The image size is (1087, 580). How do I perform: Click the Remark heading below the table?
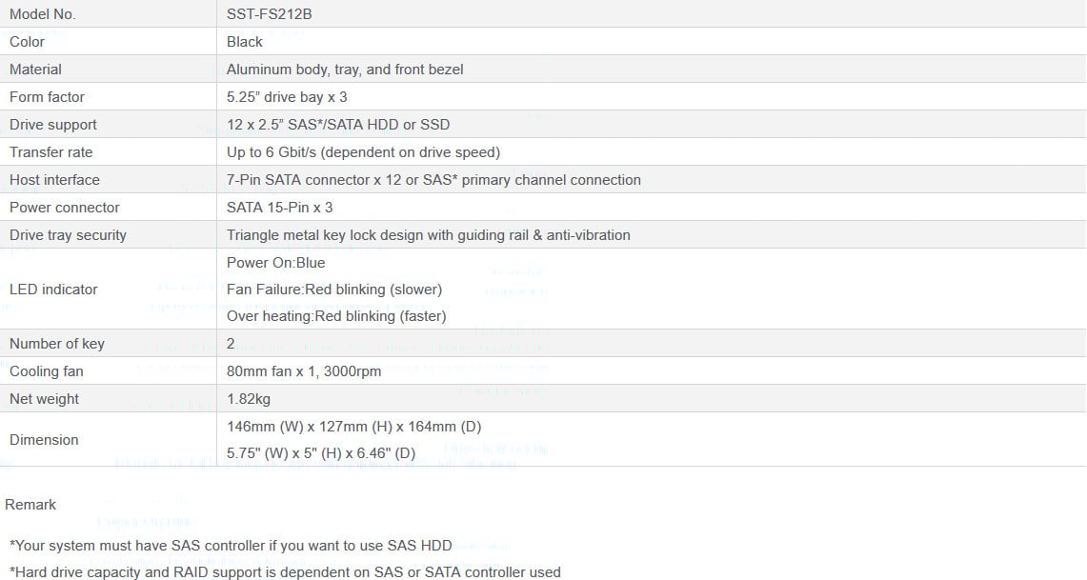pyautogui.click(x=30, y=505)
